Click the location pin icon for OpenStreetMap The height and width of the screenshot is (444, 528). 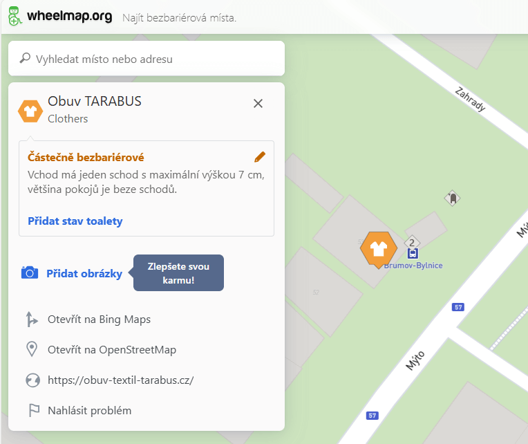[31, 349]
